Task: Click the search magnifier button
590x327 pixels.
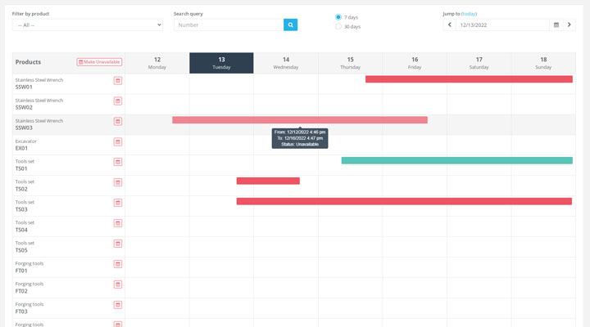Action: (290, 25)
